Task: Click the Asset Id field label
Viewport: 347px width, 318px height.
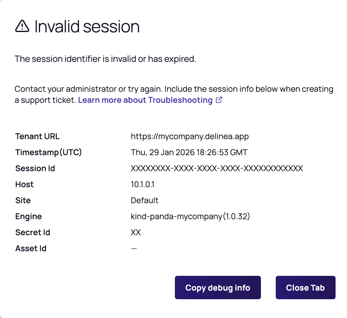Action: coord(31,248)
